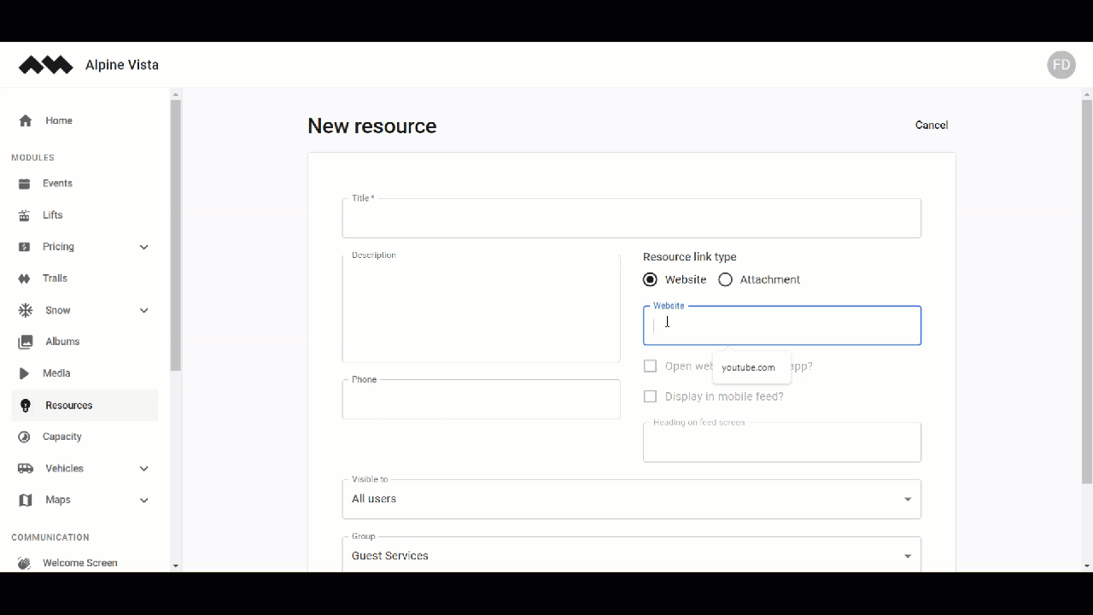Focus the Phone input field

pyautogui.click(x=481, y=400)
